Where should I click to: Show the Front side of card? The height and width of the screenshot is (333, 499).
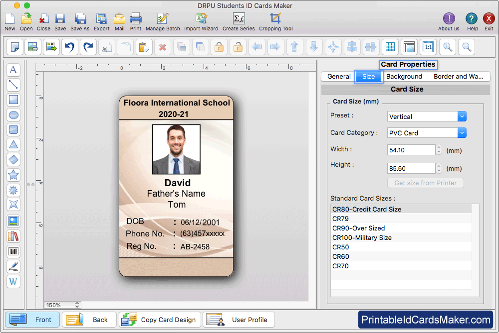click(x=32, y=320)
